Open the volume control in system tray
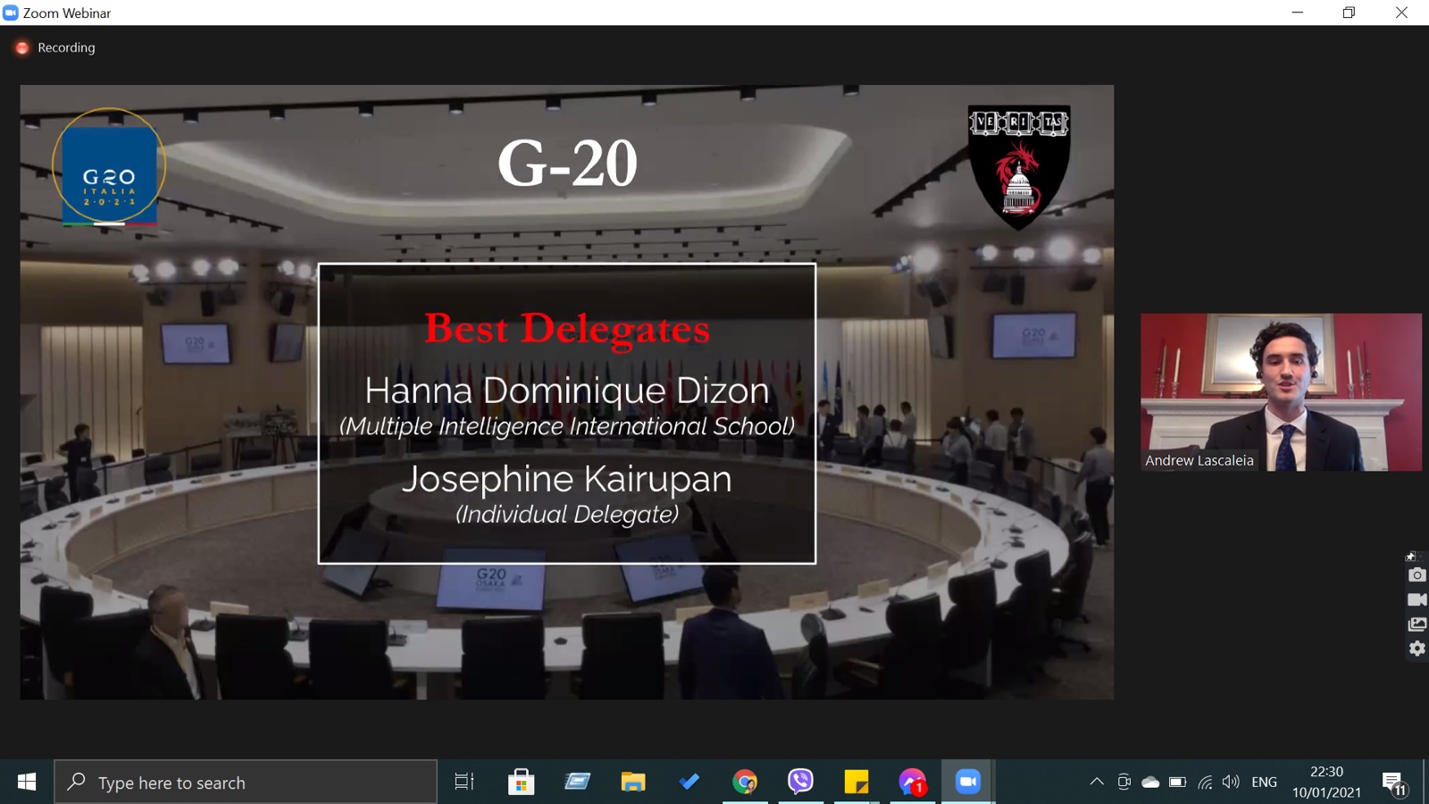 click(1231, 783)
